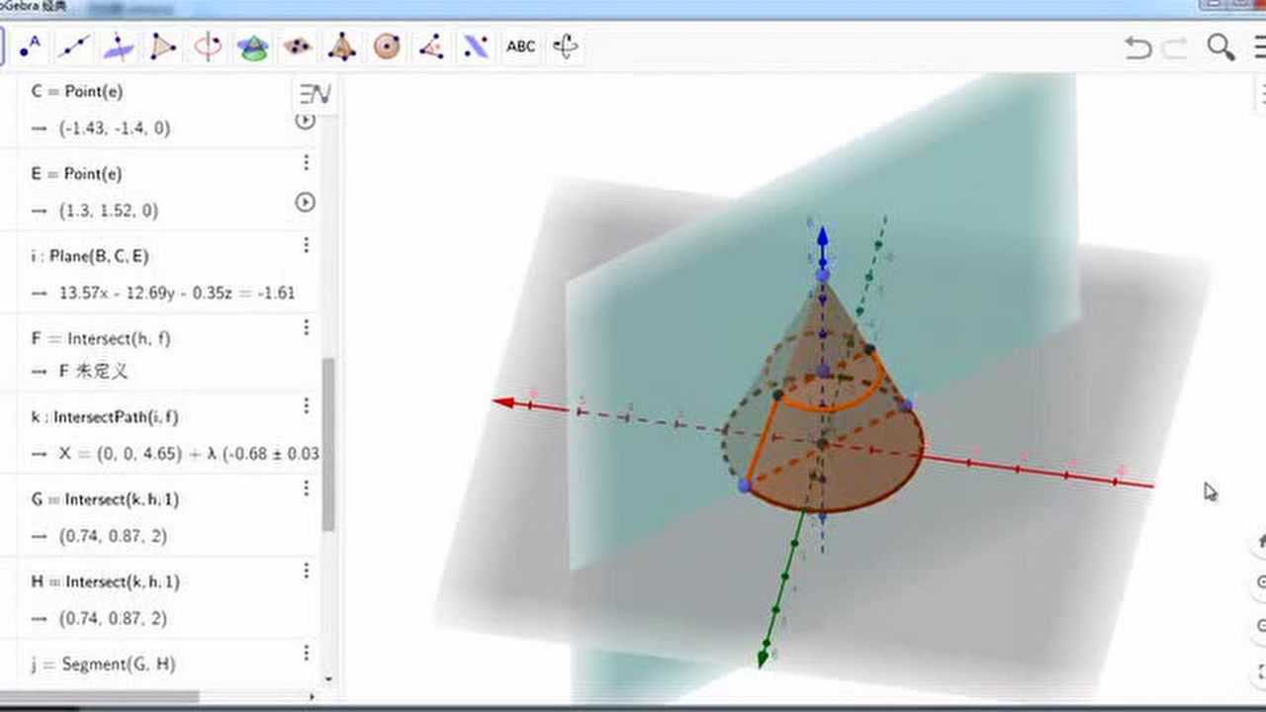Select the Point tool
Screen dimensions: 1266x712
coord(30,45)
